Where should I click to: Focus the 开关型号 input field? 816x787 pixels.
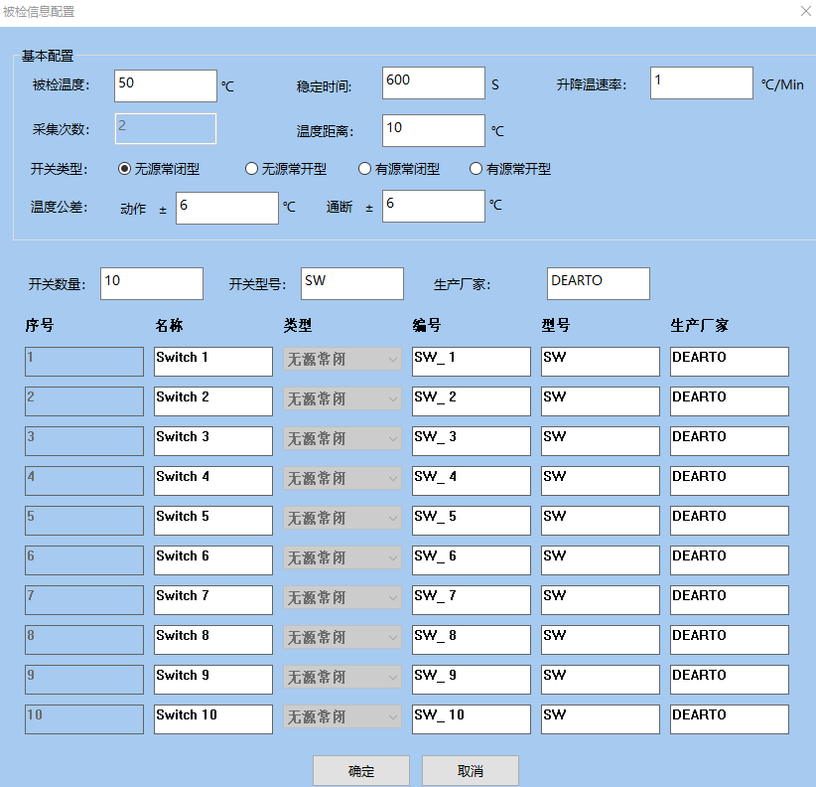point(352,284)
